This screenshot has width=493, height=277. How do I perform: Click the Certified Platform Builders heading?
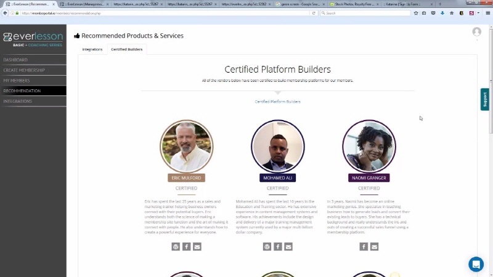tap(278, 69)
